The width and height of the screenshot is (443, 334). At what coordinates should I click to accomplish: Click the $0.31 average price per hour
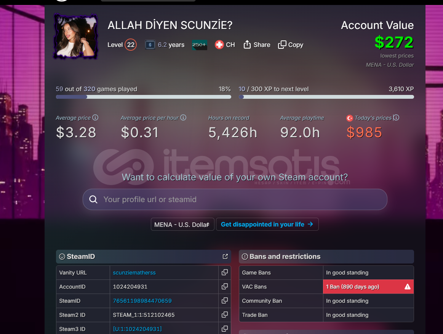(139, 132)
